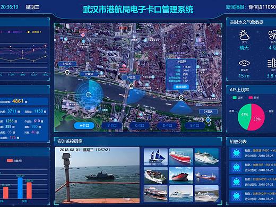The image size is (276, 207).
Task: Toggle the yellow 趋势线 4 legend item
Action: click(x=34, y=32)
